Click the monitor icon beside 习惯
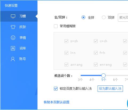Viewport: 128px width, 110px height. point(13,16)
